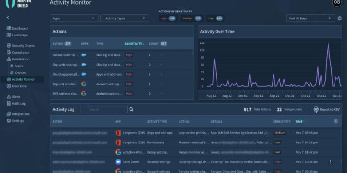Click the Security Checks shield icon

pyautogui.click(x=9, y=46)
